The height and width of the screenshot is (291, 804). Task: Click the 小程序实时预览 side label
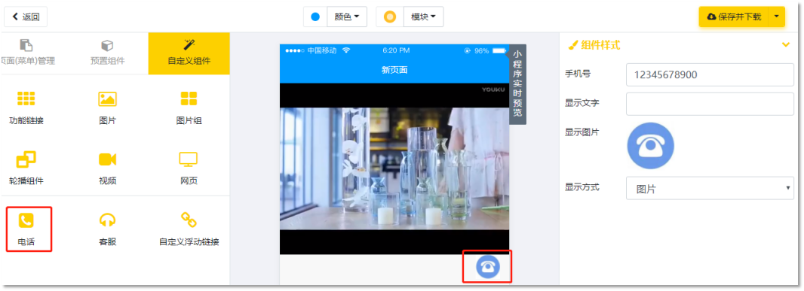click(x=517, y=84)
